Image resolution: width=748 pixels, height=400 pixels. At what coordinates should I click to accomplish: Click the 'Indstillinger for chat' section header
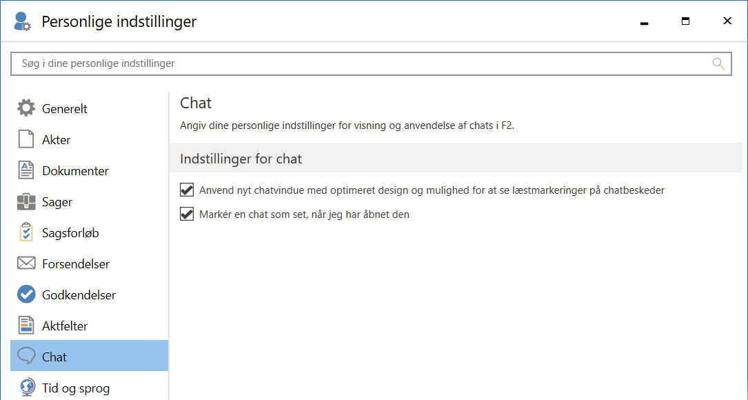click(x=456, y=159)
